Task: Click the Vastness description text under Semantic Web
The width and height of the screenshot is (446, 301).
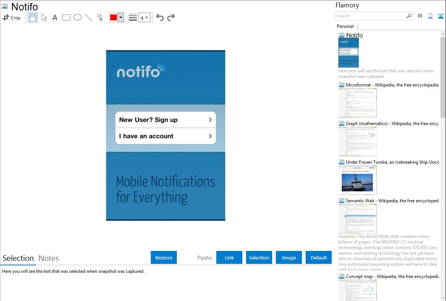Action: pyautogui.click(x=388, y=253)
